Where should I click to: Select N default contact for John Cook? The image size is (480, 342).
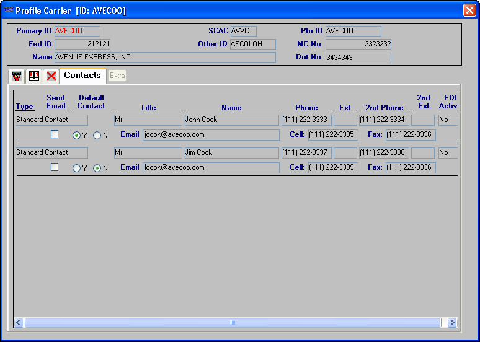click(97, 135)
